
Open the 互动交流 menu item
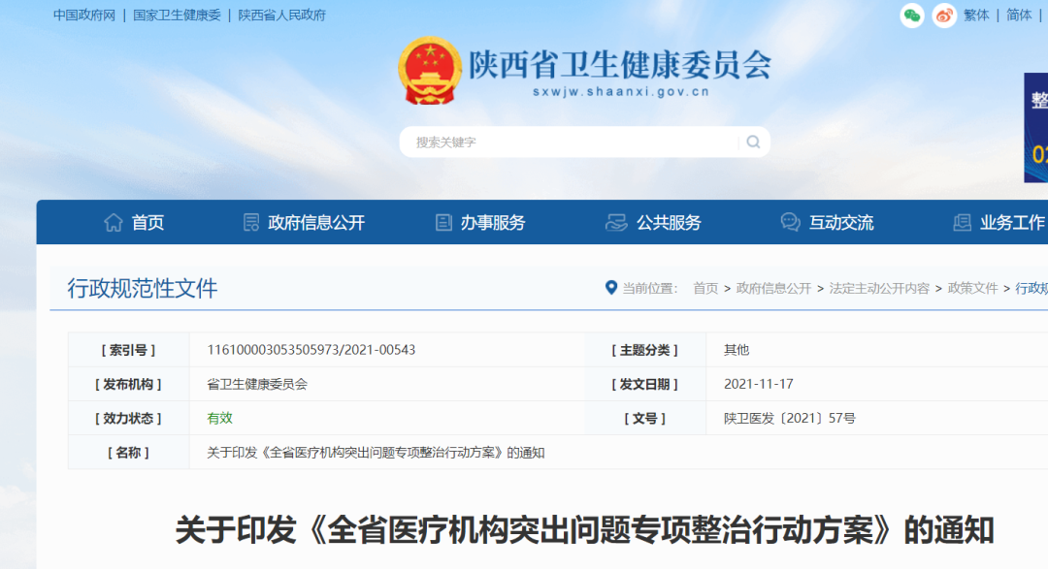pyautogui.click(x=841, y=223)
